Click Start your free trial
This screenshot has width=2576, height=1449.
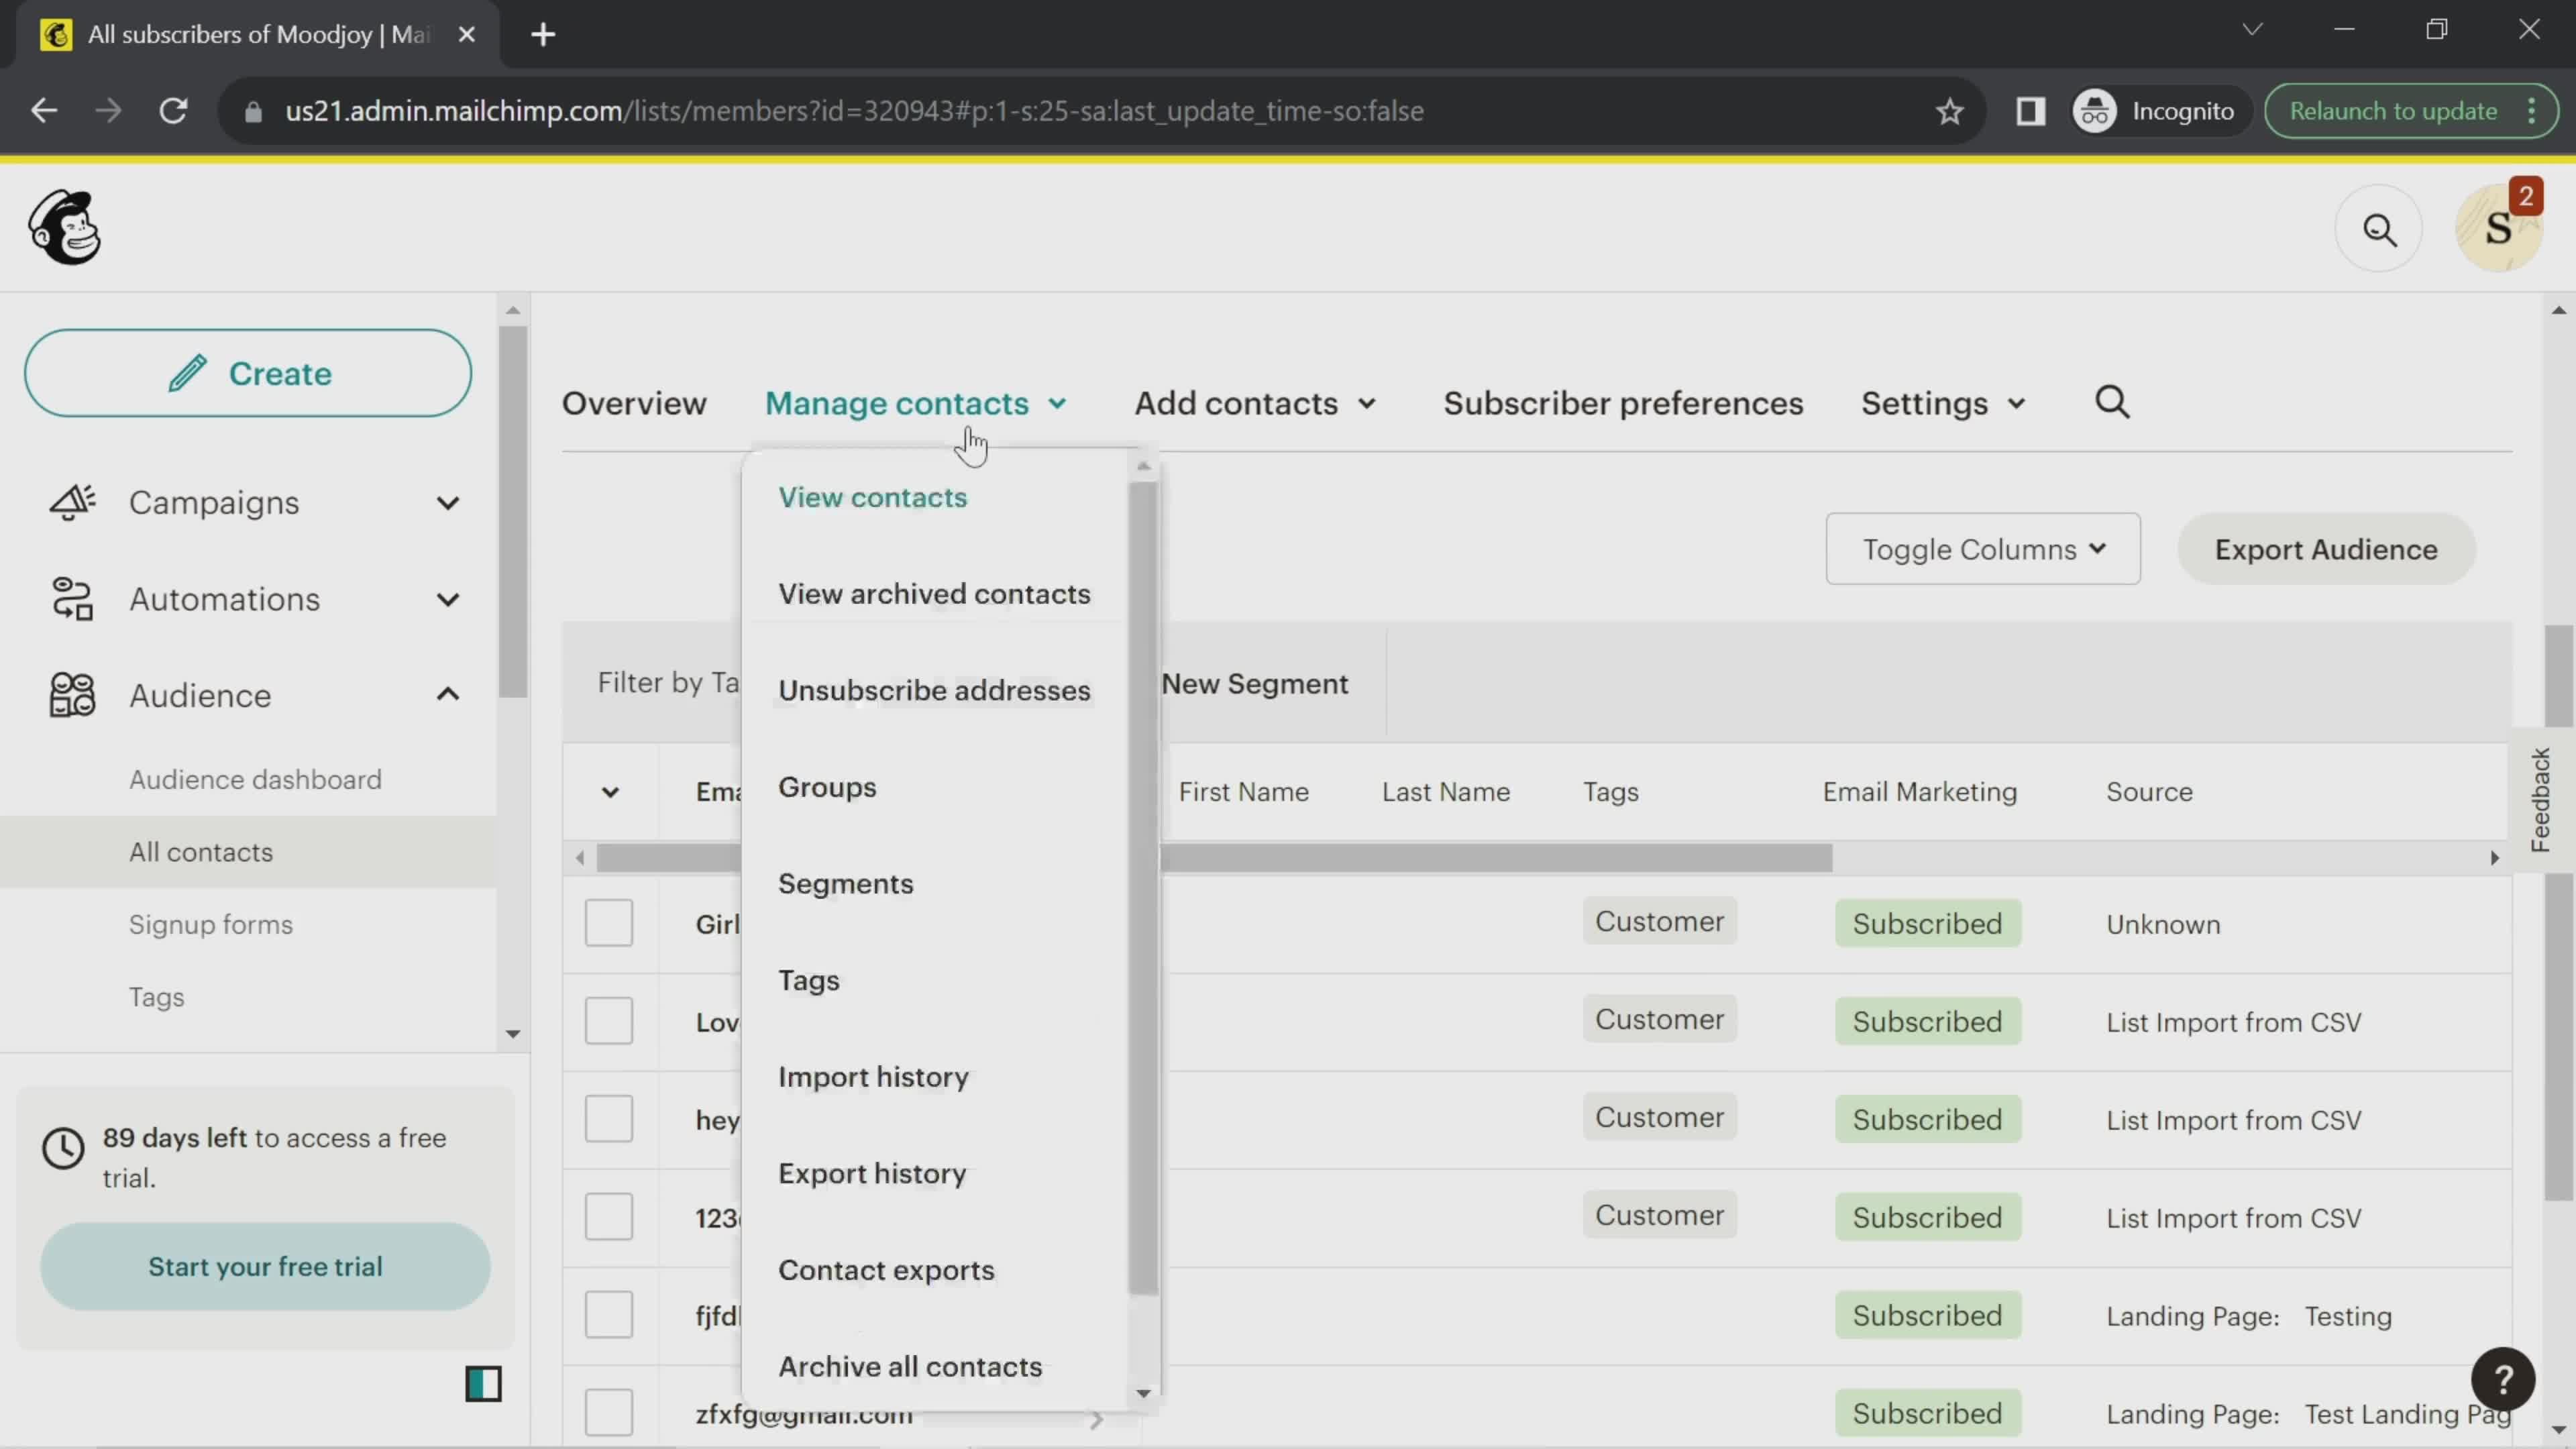click(x=265, y=1266)
